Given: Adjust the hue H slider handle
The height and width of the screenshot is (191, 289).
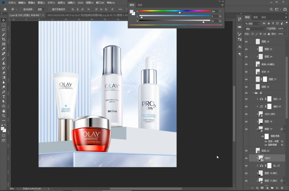Looking at the screenshot, I should [180, 12].
